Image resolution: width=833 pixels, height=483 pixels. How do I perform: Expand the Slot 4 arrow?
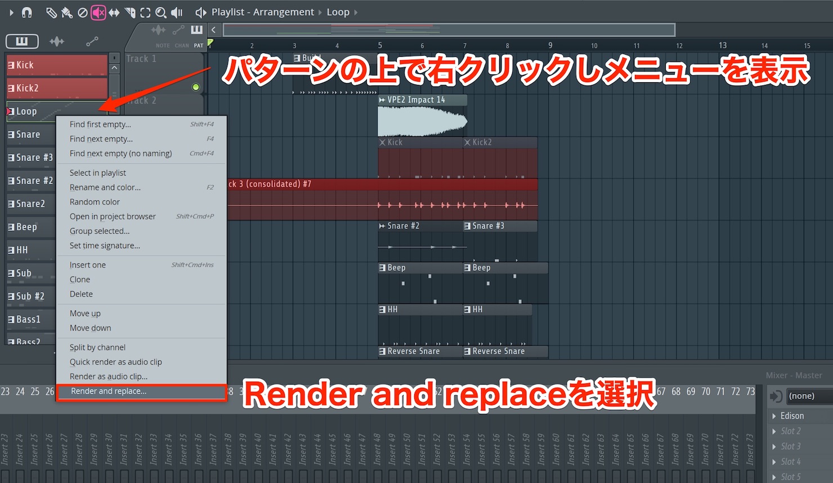[774, 462]
